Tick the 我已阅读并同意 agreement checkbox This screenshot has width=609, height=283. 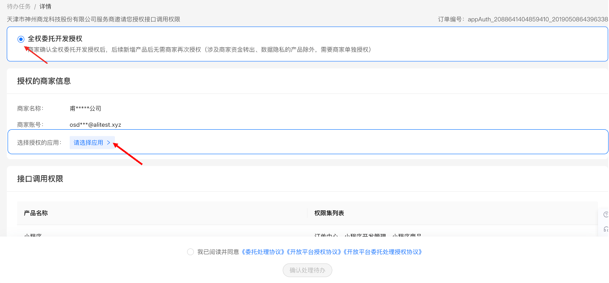coord(190,252)
